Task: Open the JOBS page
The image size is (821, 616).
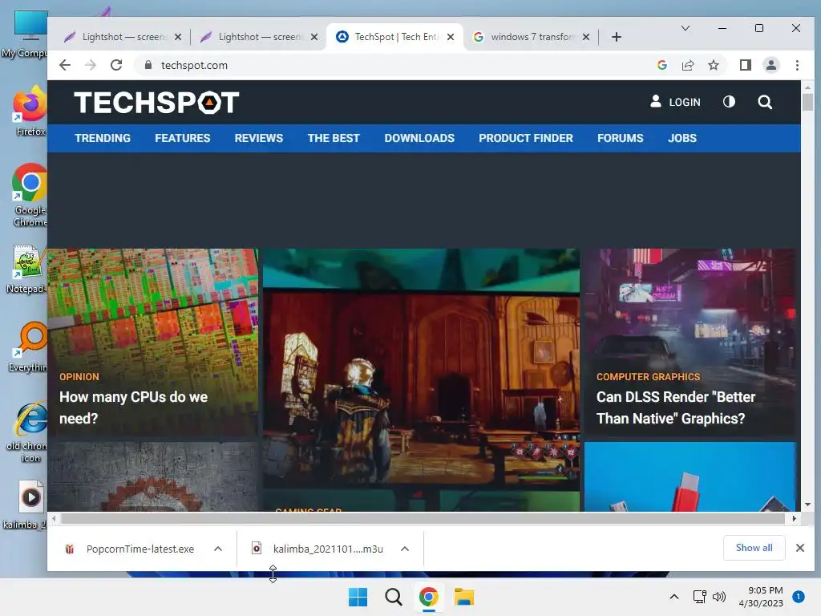Action: click(682, 138)
